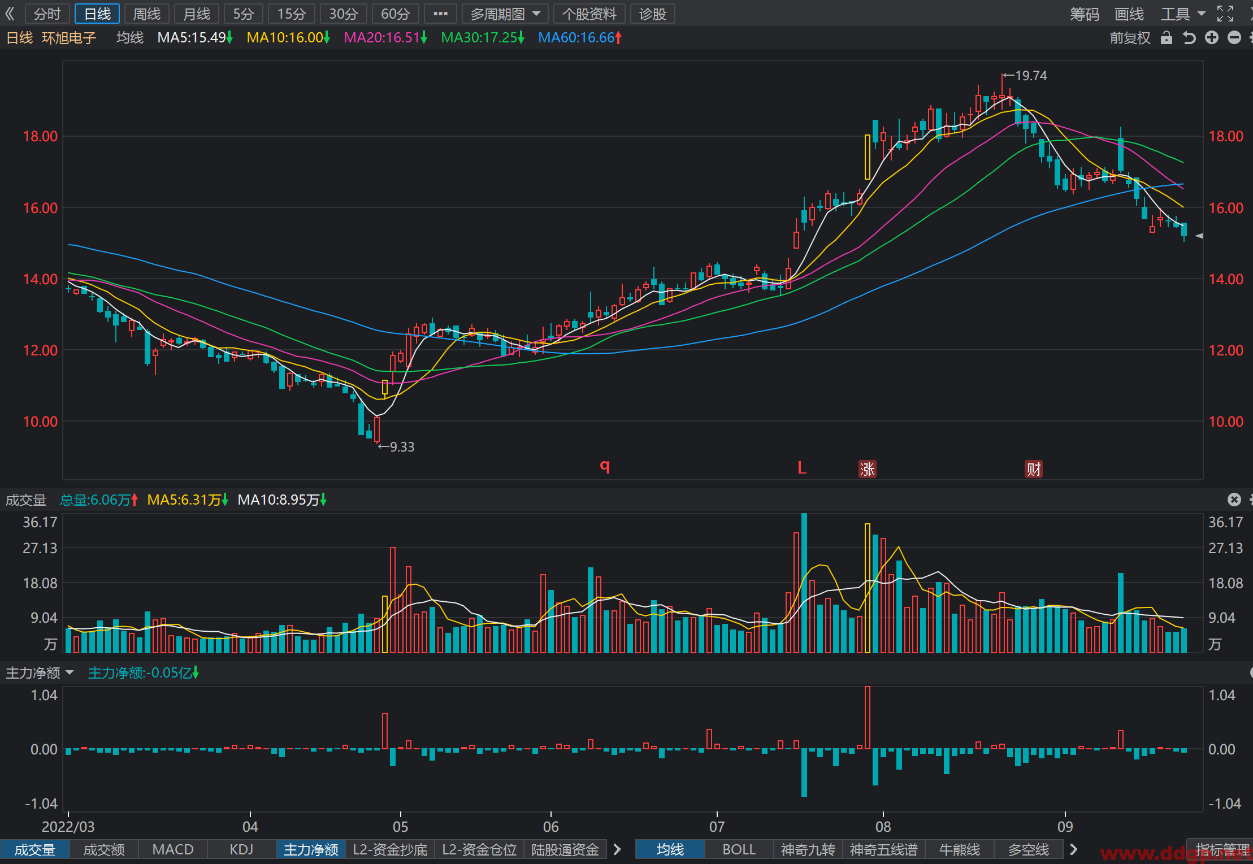Activate the 画线 drawing tool
The width and height of the screenshot is (1253, 864).
point(1129,14)
